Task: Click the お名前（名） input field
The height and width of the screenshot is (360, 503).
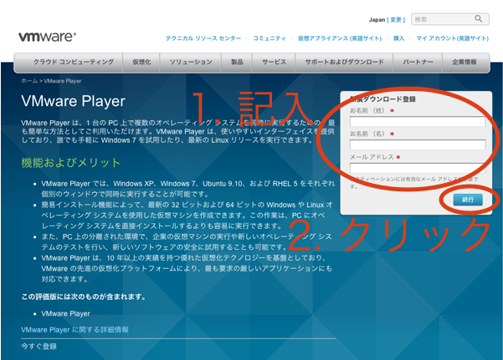Action: [418, 145]
